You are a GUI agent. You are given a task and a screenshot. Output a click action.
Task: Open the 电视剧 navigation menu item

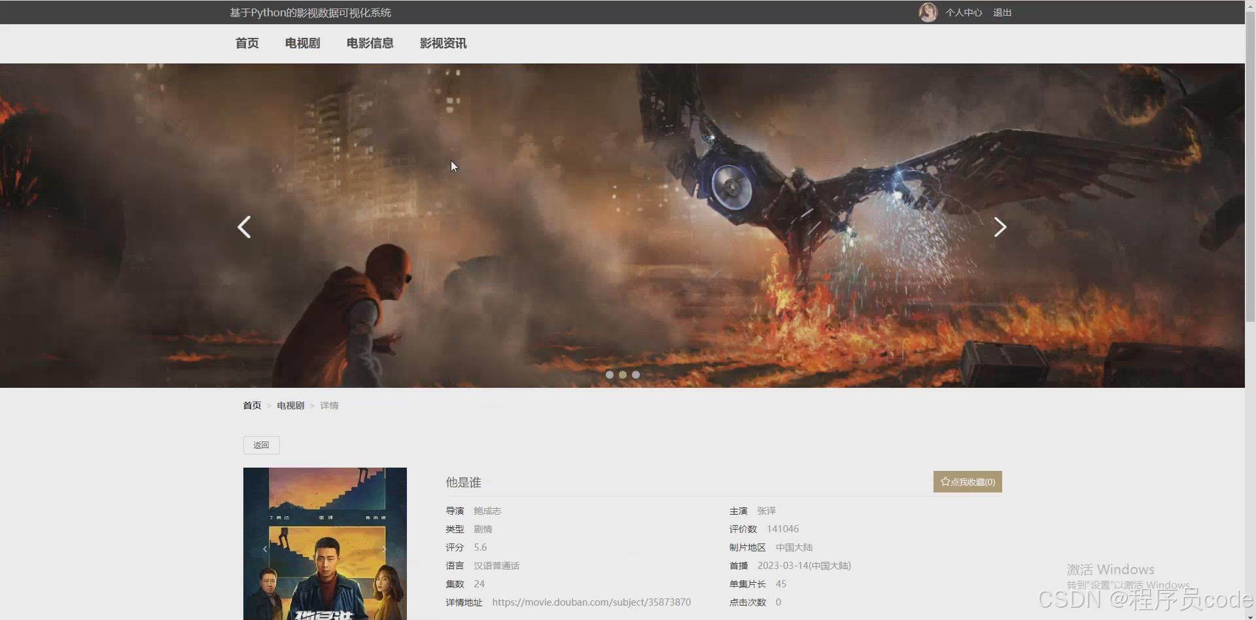(x=303, y=43)
